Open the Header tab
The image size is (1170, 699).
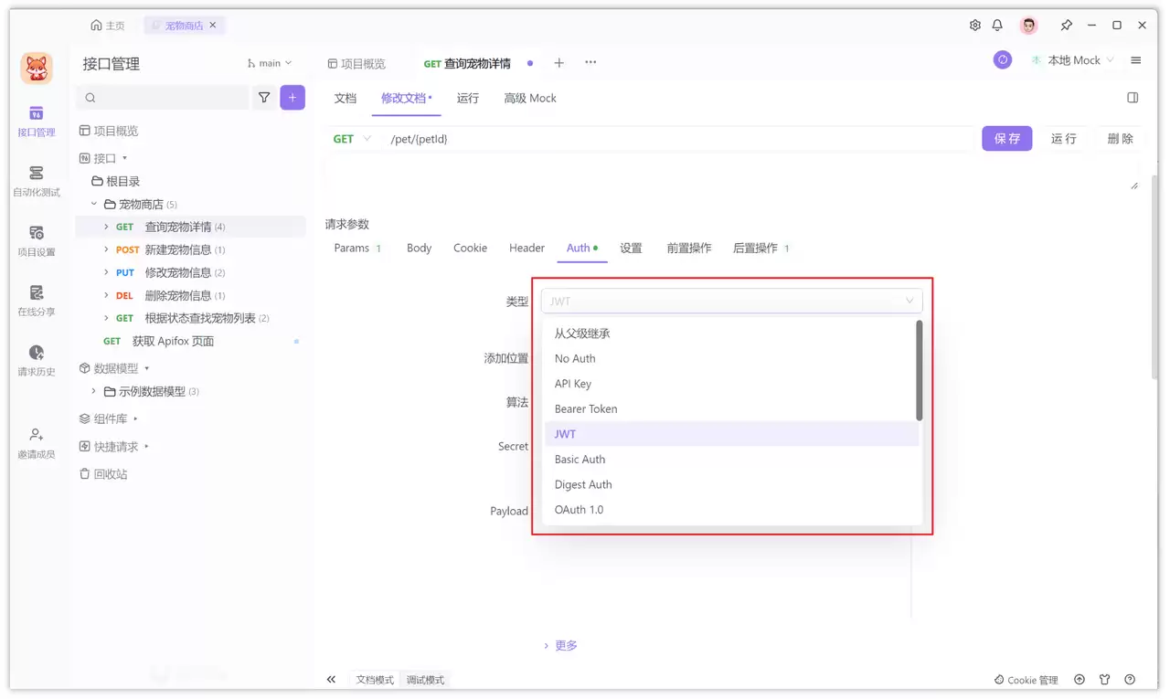[526, 248]
